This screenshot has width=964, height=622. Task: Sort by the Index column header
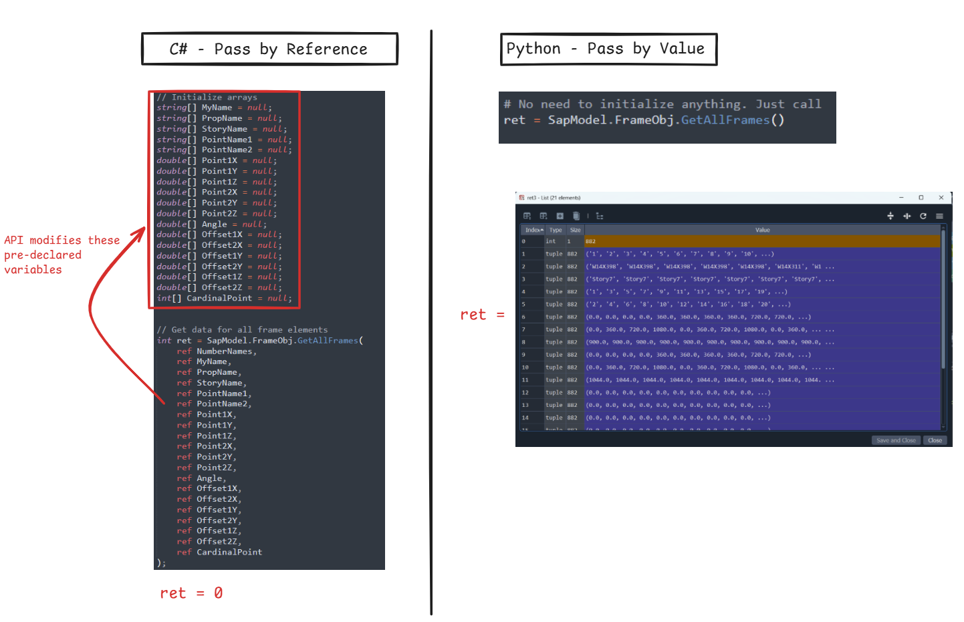coord(533,230)
